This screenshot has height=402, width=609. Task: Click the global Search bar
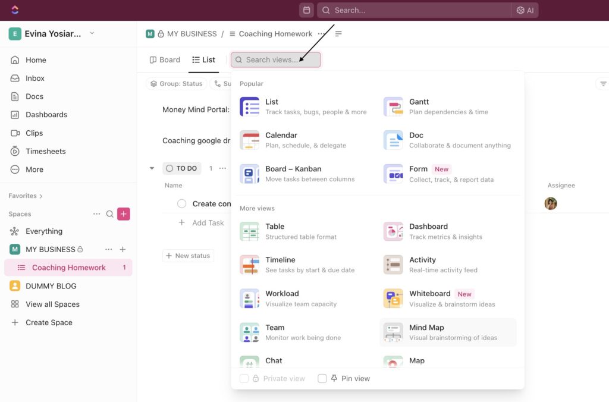[x=415, y=11]
